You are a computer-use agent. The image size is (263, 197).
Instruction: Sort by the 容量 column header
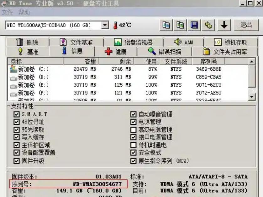(x=81, y=61)
